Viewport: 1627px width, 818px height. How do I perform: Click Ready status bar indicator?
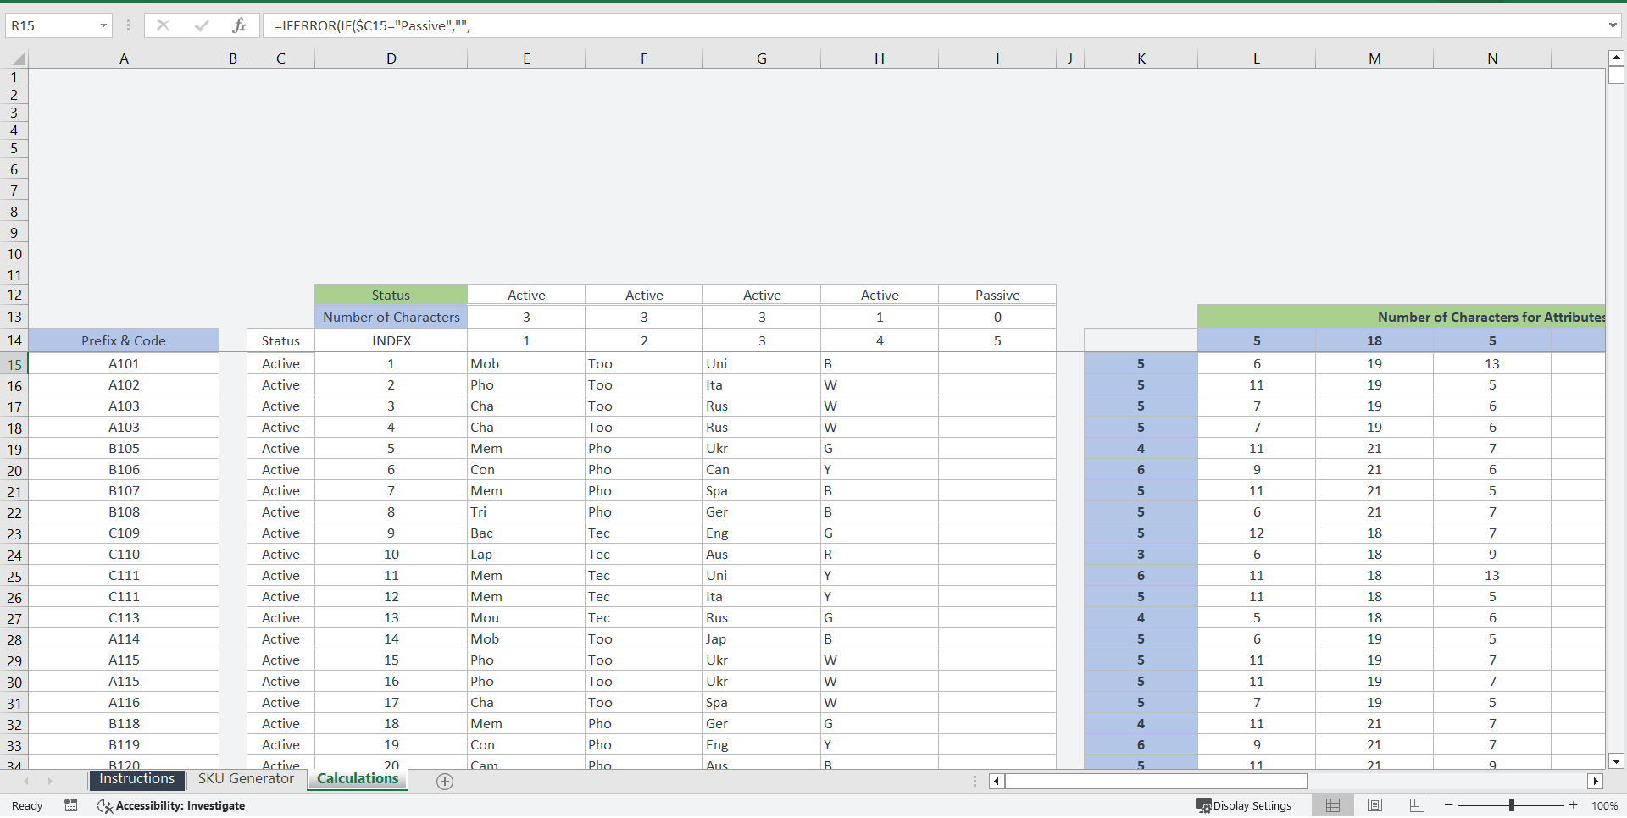tap(27, 805)
